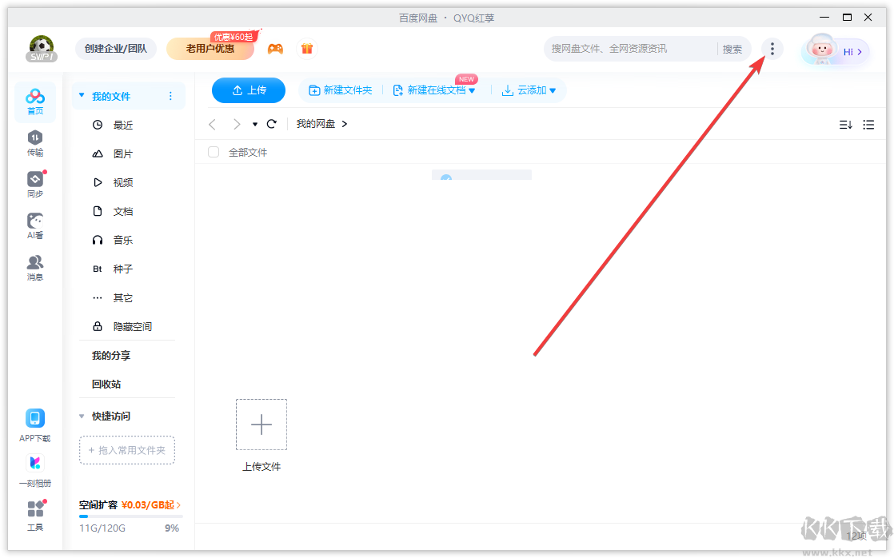Click 创建企业/团队 button
Screen dimensions: 894x558
(116, 49)
